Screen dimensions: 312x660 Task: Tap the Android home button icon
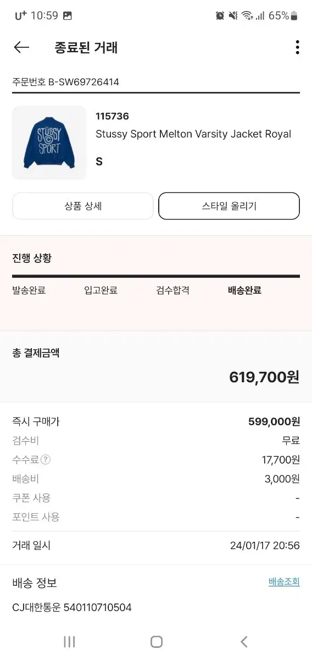(157, 641)
